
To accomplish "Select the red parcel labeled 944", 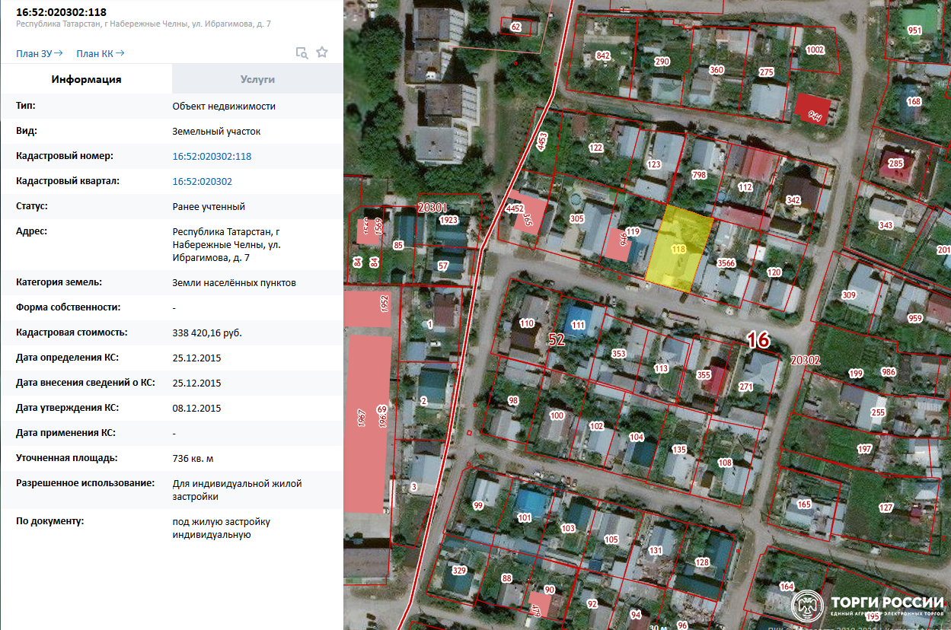I will pos(814,110).
